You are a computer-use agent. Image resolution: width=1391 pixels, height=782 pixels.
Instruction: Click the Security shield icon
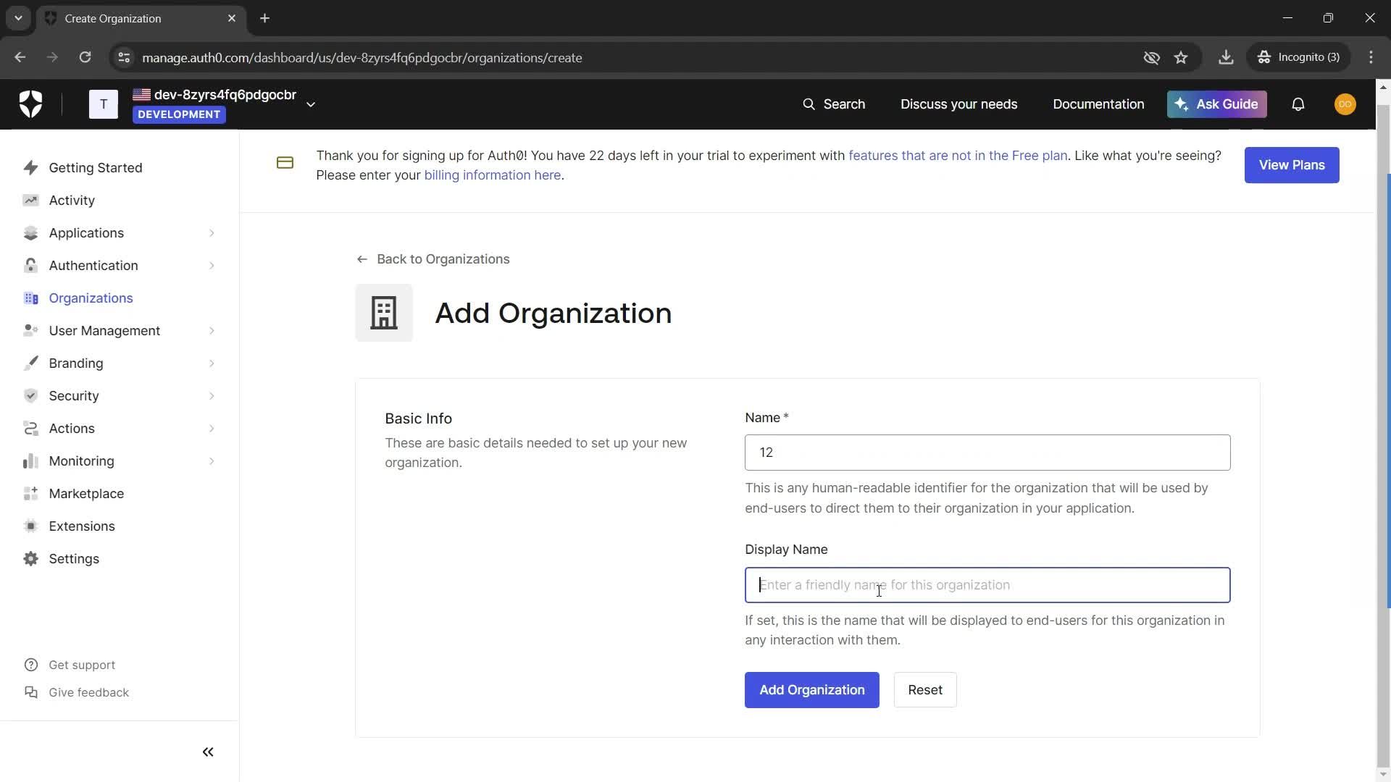point(30,396)
